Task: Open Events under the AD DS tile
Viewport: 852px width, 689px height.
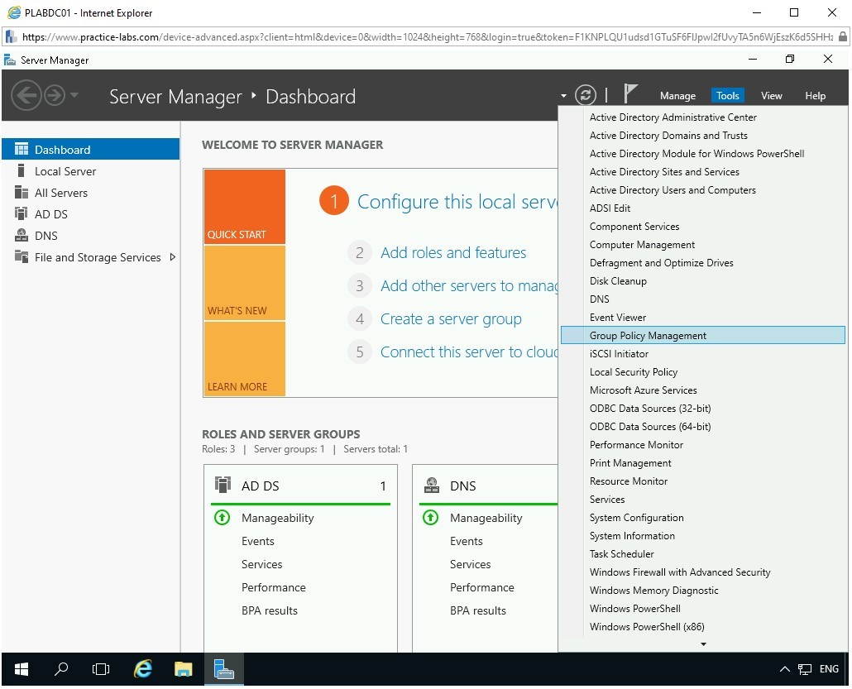Action: (x=257, y=541)
